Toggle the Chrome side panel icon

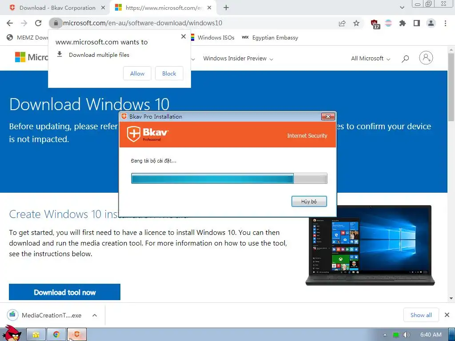(417, 23)
